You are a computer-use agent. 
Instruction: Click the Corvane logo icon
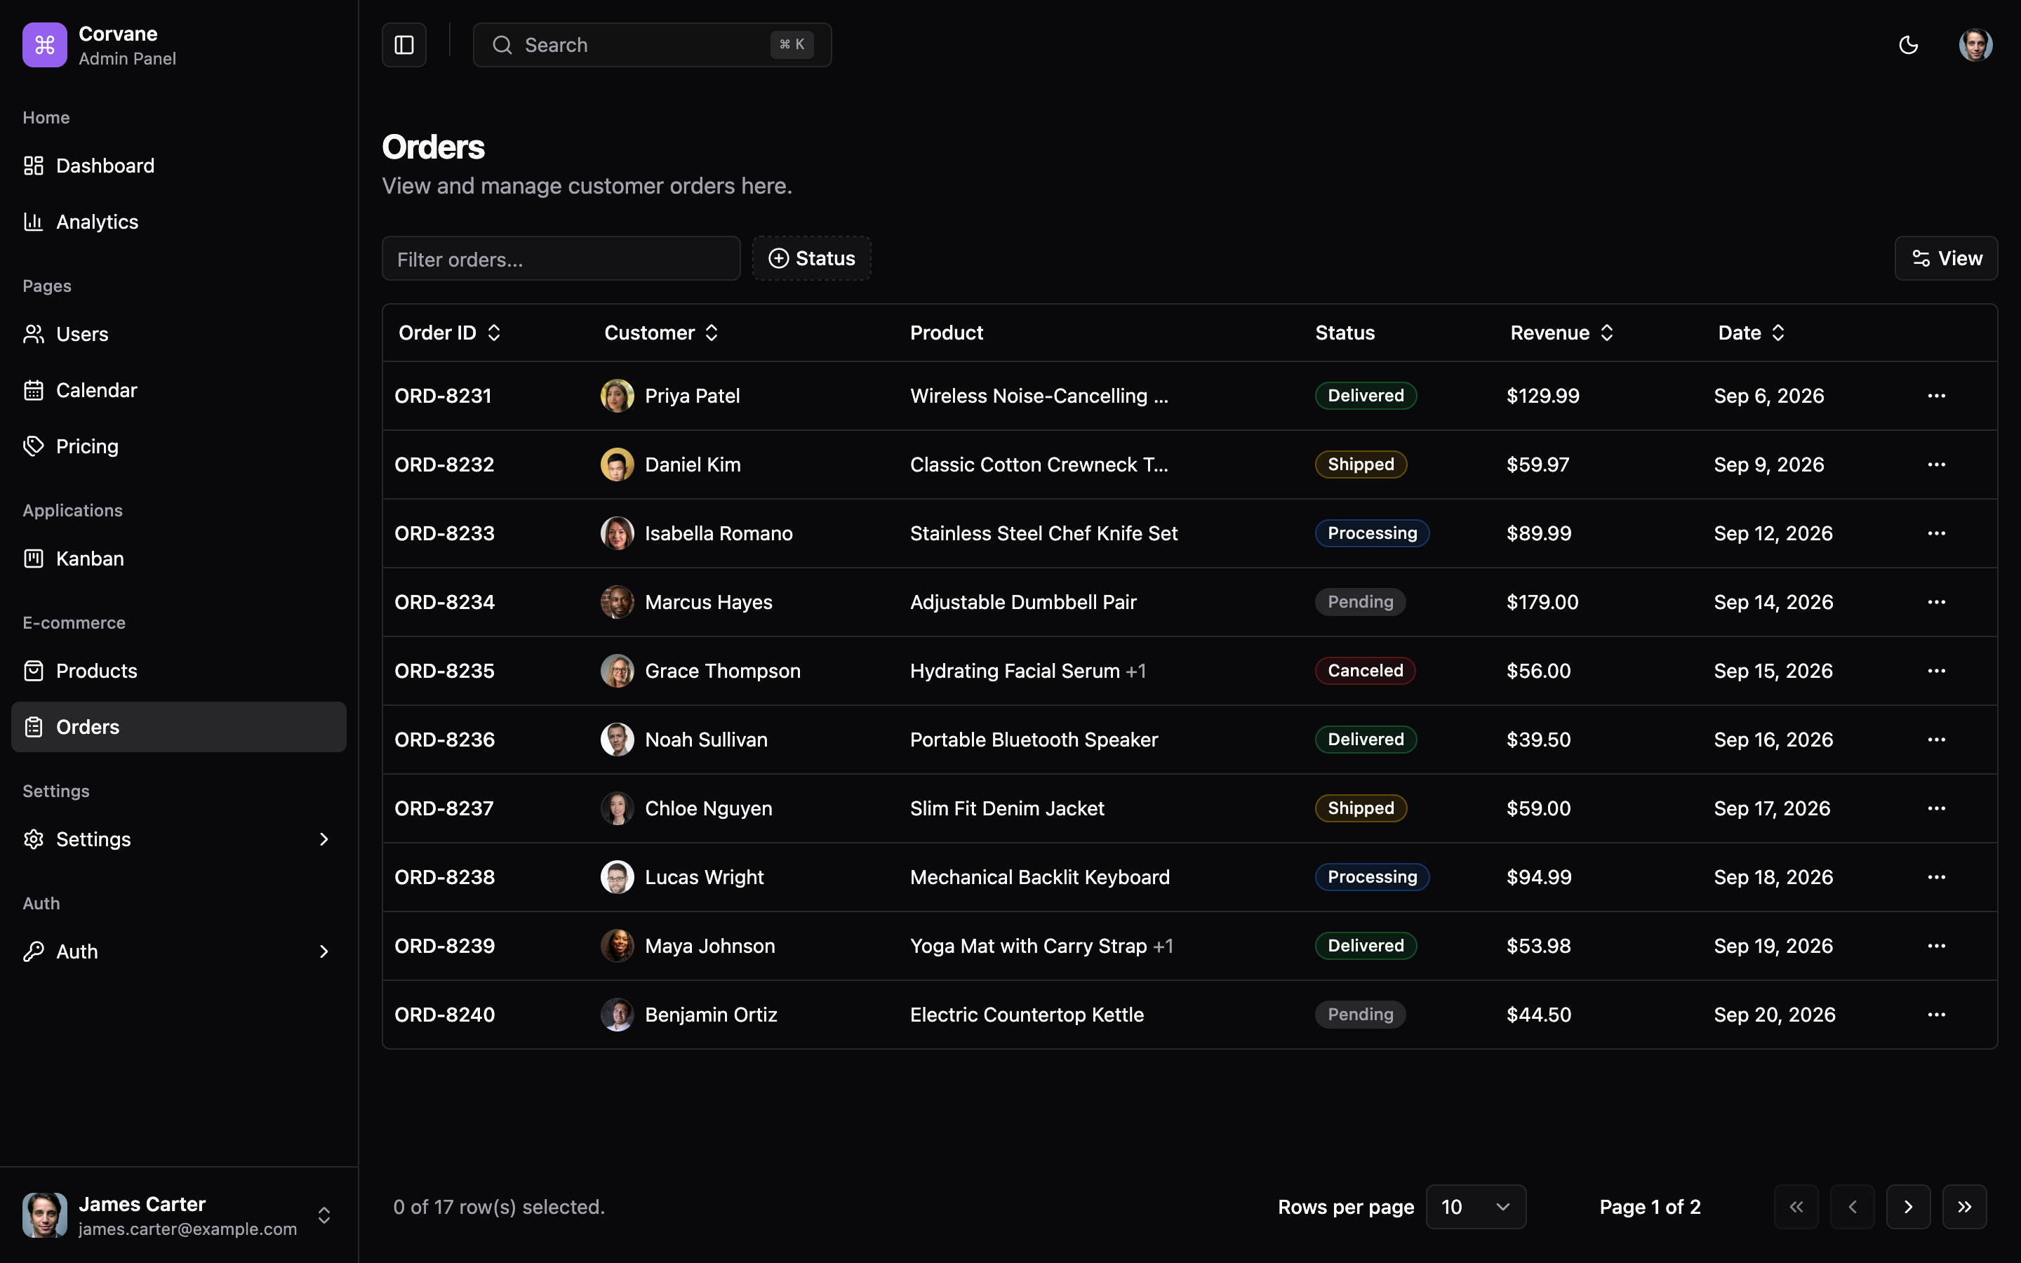tap(45, 45)
